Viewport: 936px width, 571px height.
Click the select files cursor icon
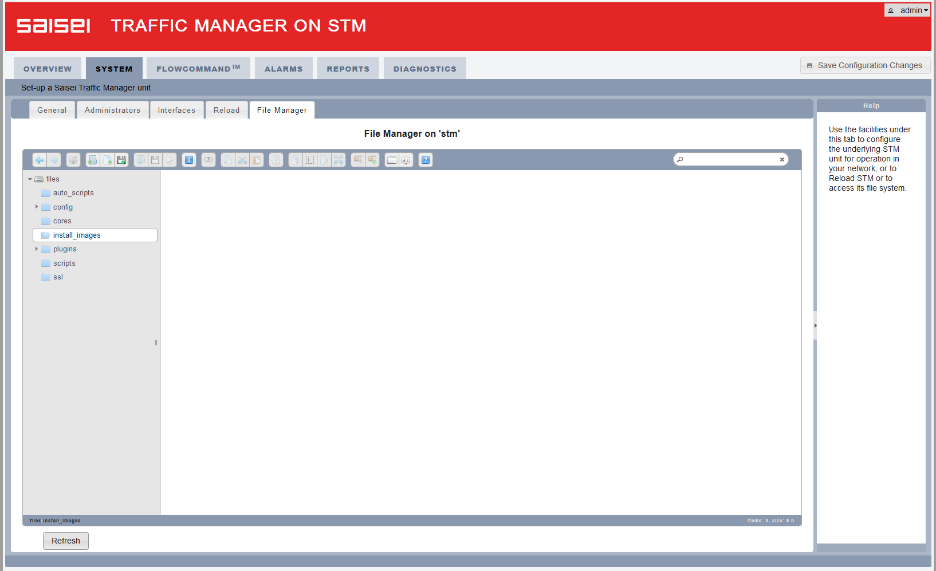point(170,160)
